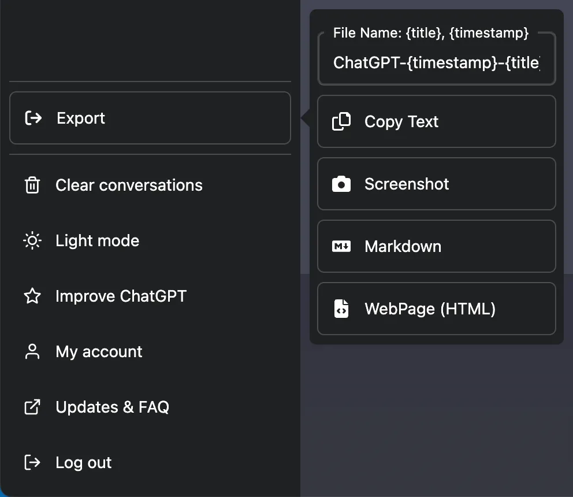Click the person icon beside My account
Viewport: 573px width, 497px height.
pos(32,351)
